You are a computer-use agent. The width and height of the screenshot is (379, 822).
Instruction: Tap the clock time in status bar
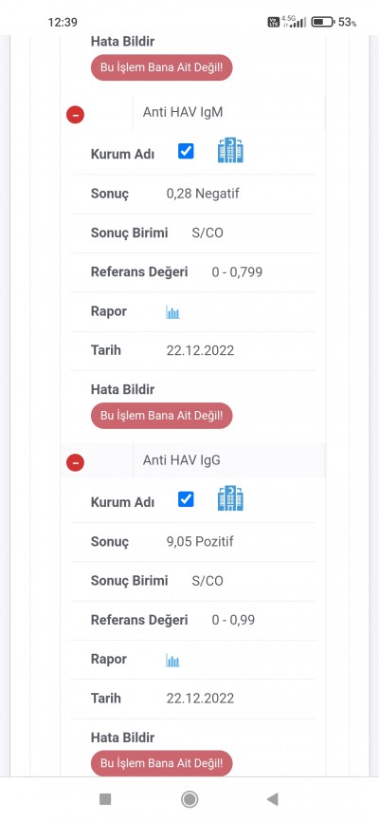pyautogui.click(x=63, y=22)
